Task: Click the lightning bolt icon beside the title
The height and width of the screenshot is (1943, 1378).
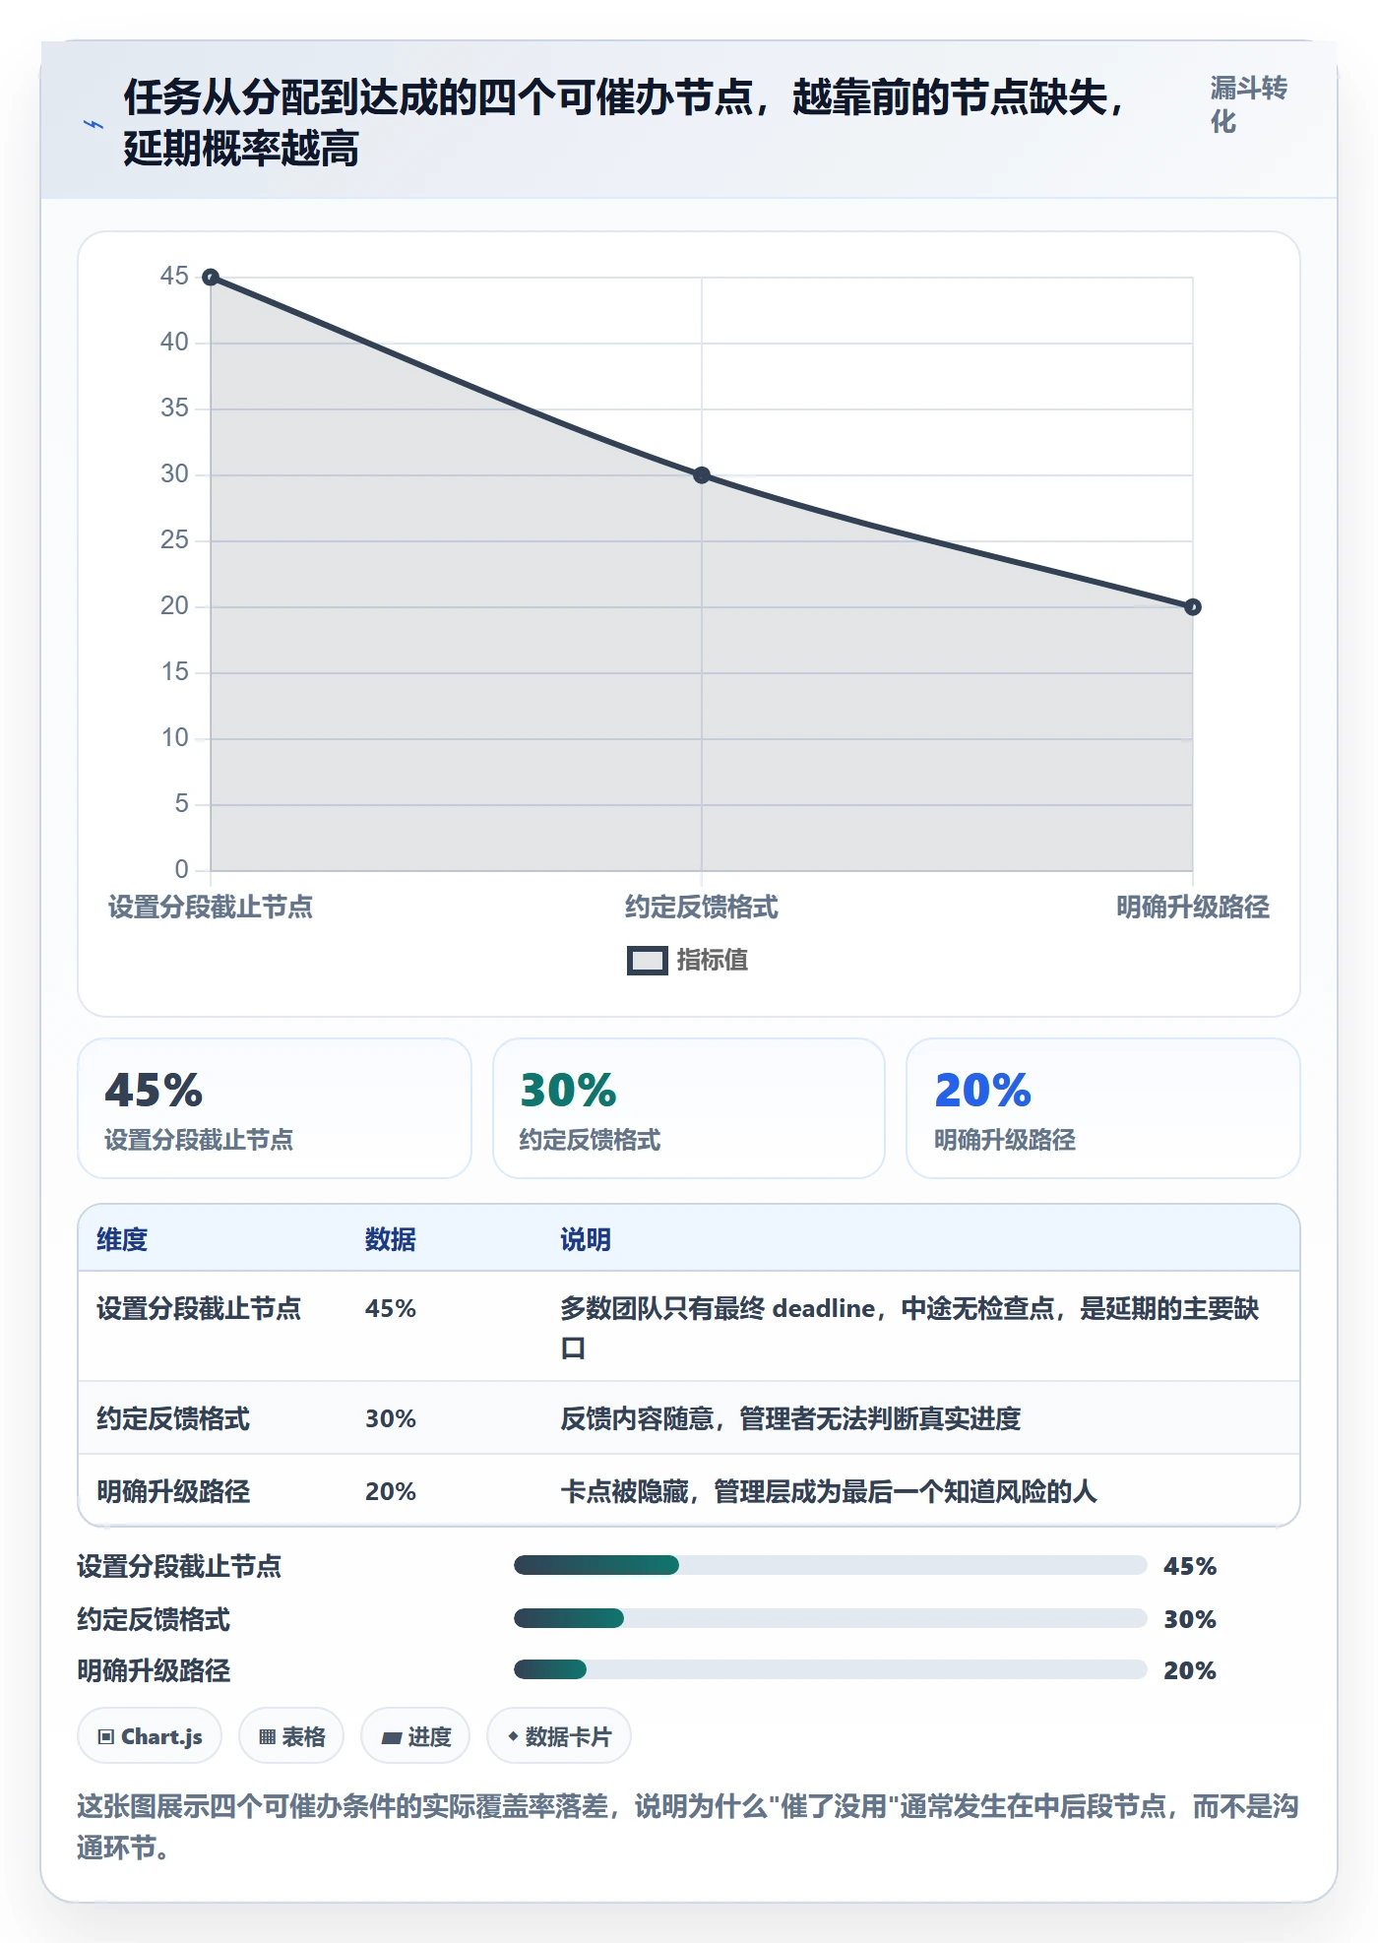Action: [94, 124]
